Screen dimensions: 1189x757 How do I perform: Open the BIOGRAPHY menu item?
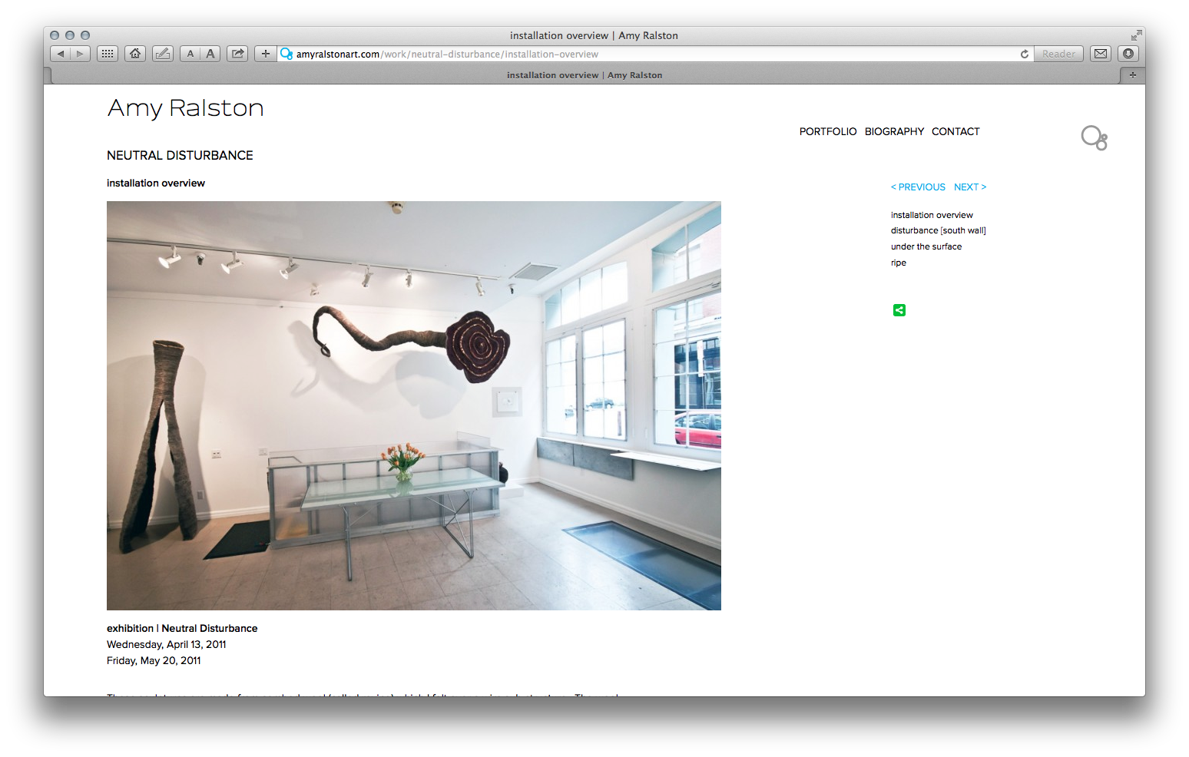point(895,131)
